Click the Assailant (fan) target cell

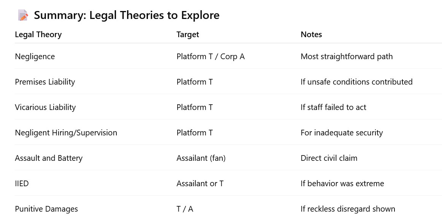point(201,158)
